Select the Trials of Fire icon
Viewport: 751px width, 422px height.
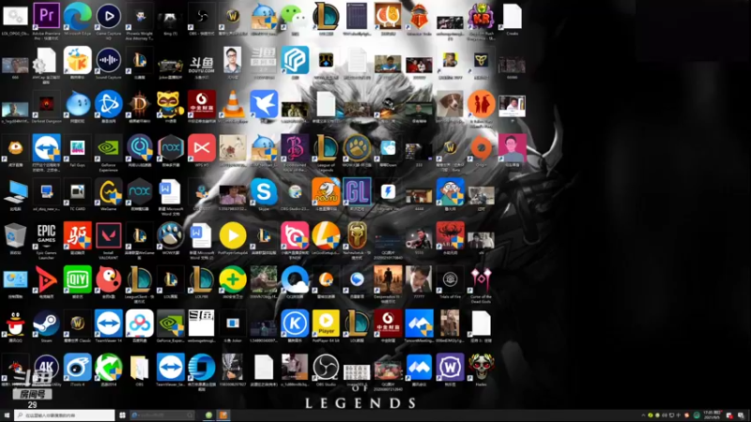pos(450,279)
